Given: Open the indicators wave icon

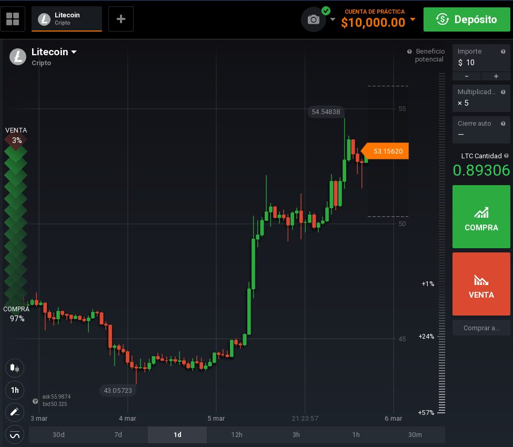Looking at the screenshot, I should point(15,434).
